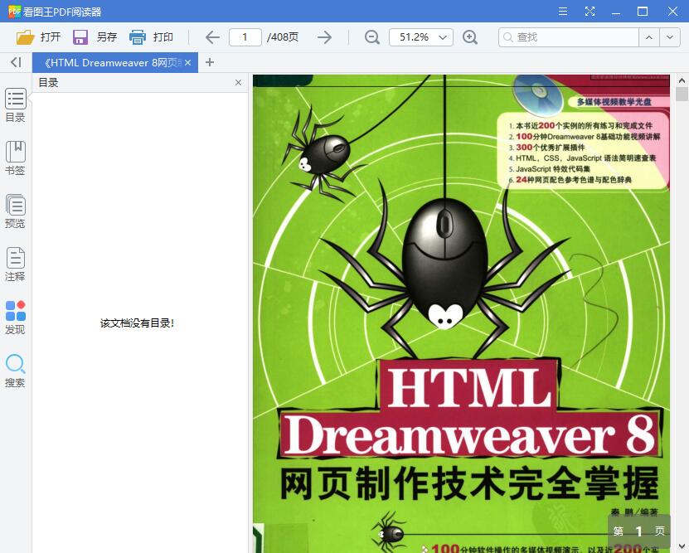Find next match down arrow
The image size is (689, 553).
(x=670, y=37)
